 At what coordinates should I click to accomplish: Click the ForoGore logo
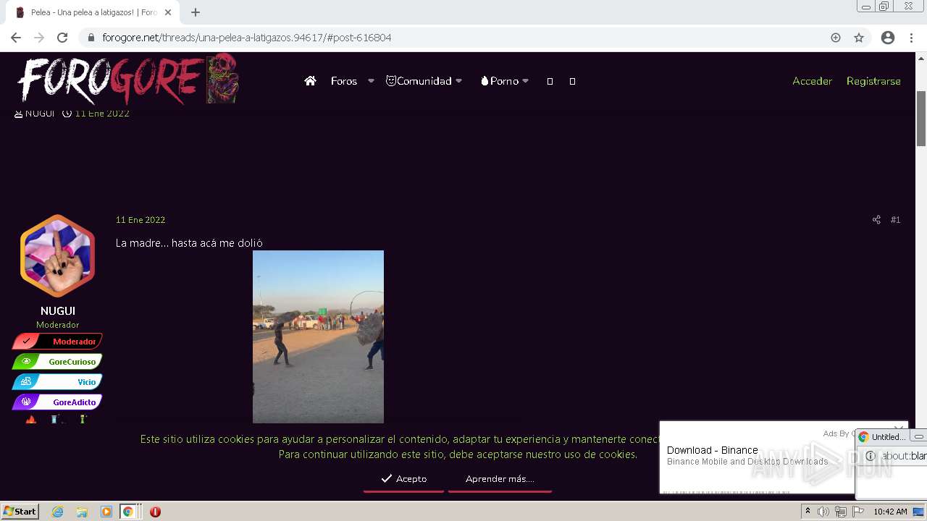pyautogui.click(x=127, y=80)
